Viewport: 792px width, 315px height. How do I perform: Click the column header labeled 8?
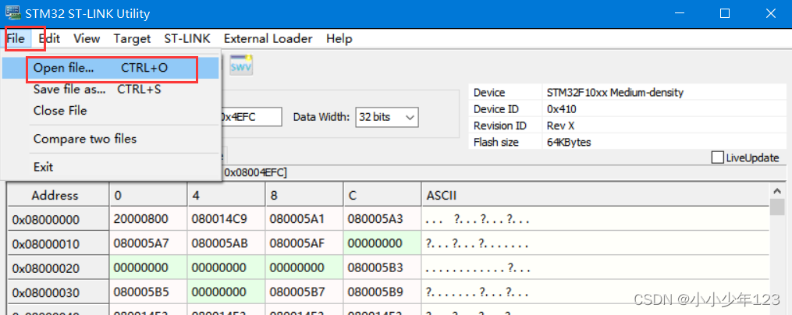pos(304,195)
